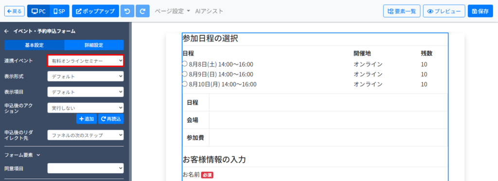Collapse the フォーム要素 section
The width and height of the screenshot is (498, 181).
pyautogui.click(x=22, y=155)
